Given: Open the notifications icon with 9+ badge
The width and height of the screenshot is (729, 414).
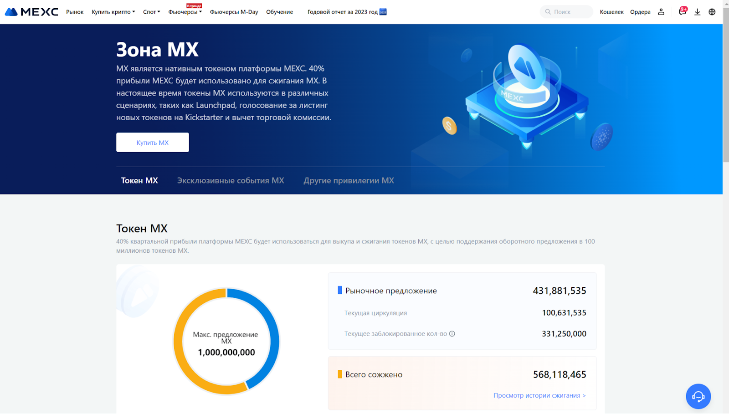Looking at the screenshot, I should tap(683, 11).
